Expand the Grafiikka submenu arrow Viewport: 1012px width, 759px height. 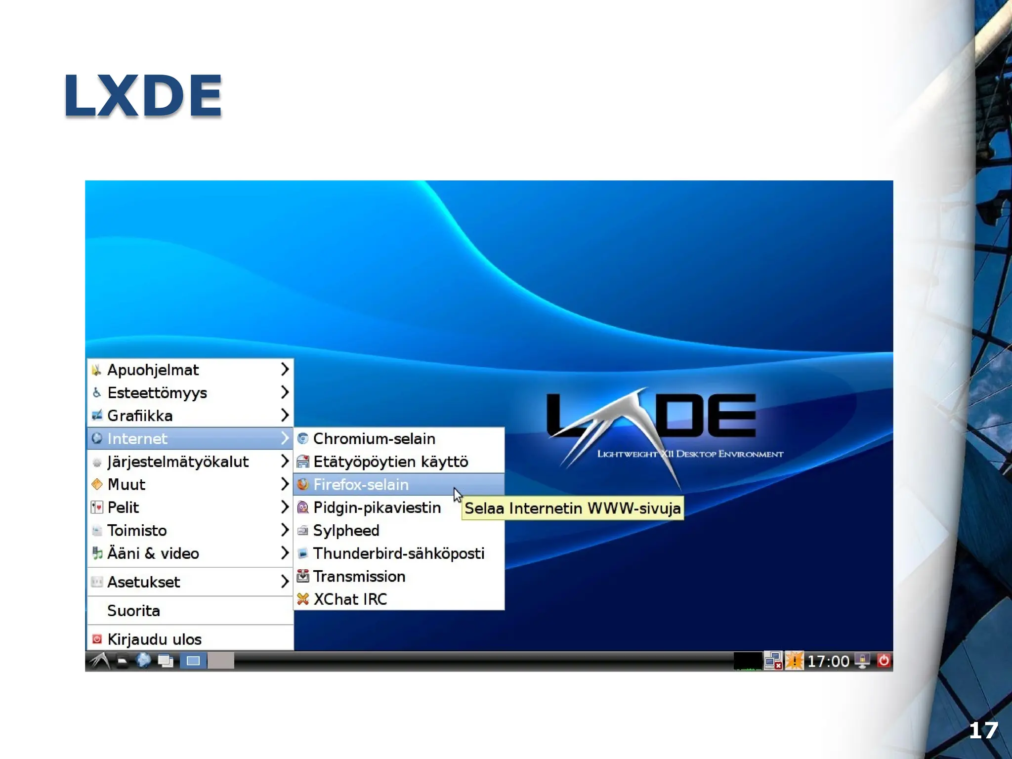point(285,415)
